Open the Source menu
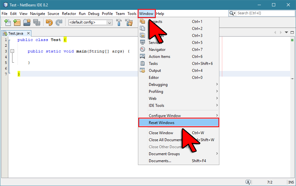The height and width of the screenshot is (186, 296). 53,14
